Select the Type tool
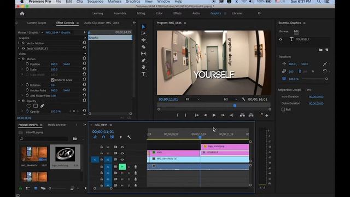Screen dimensions: 350x197 pos(143,74)
